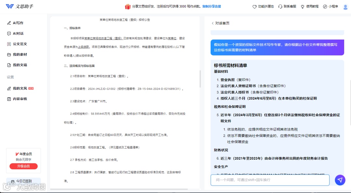Click heading 二、项目概况与招标范围
The image size is (351, 193).
[79, 66]
